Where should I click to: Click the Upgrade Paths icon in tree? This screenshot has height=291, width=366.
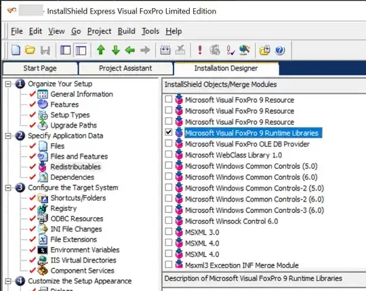point(43,125)
